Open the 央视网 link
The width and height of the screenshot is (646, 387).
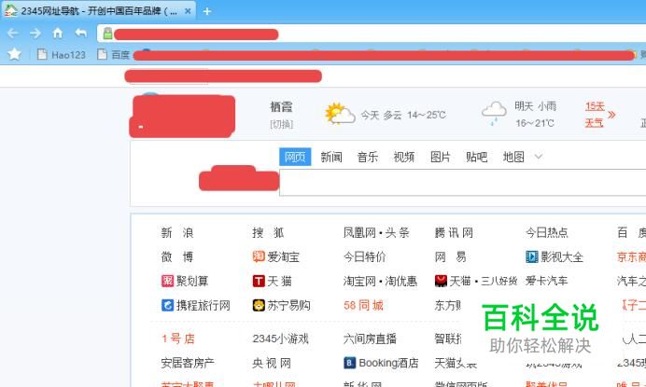[272, 363]
